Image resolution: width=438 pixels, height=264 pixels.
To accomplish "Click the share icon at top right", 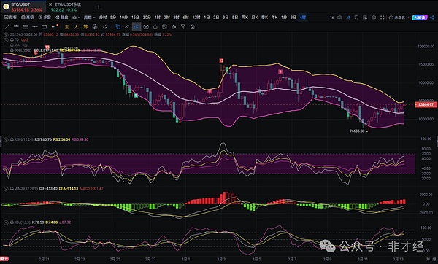I will point(432,18).
